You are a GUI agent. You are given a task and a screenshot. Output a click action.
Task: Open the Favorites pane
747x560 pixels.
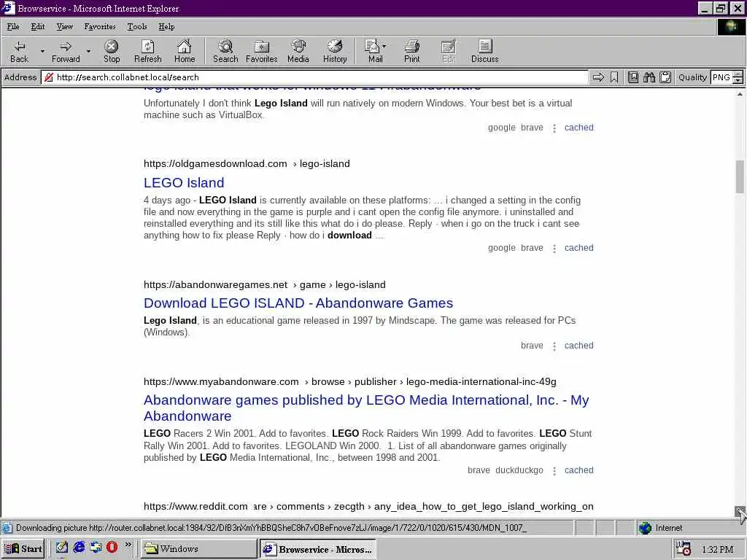[x=262, y=52]
